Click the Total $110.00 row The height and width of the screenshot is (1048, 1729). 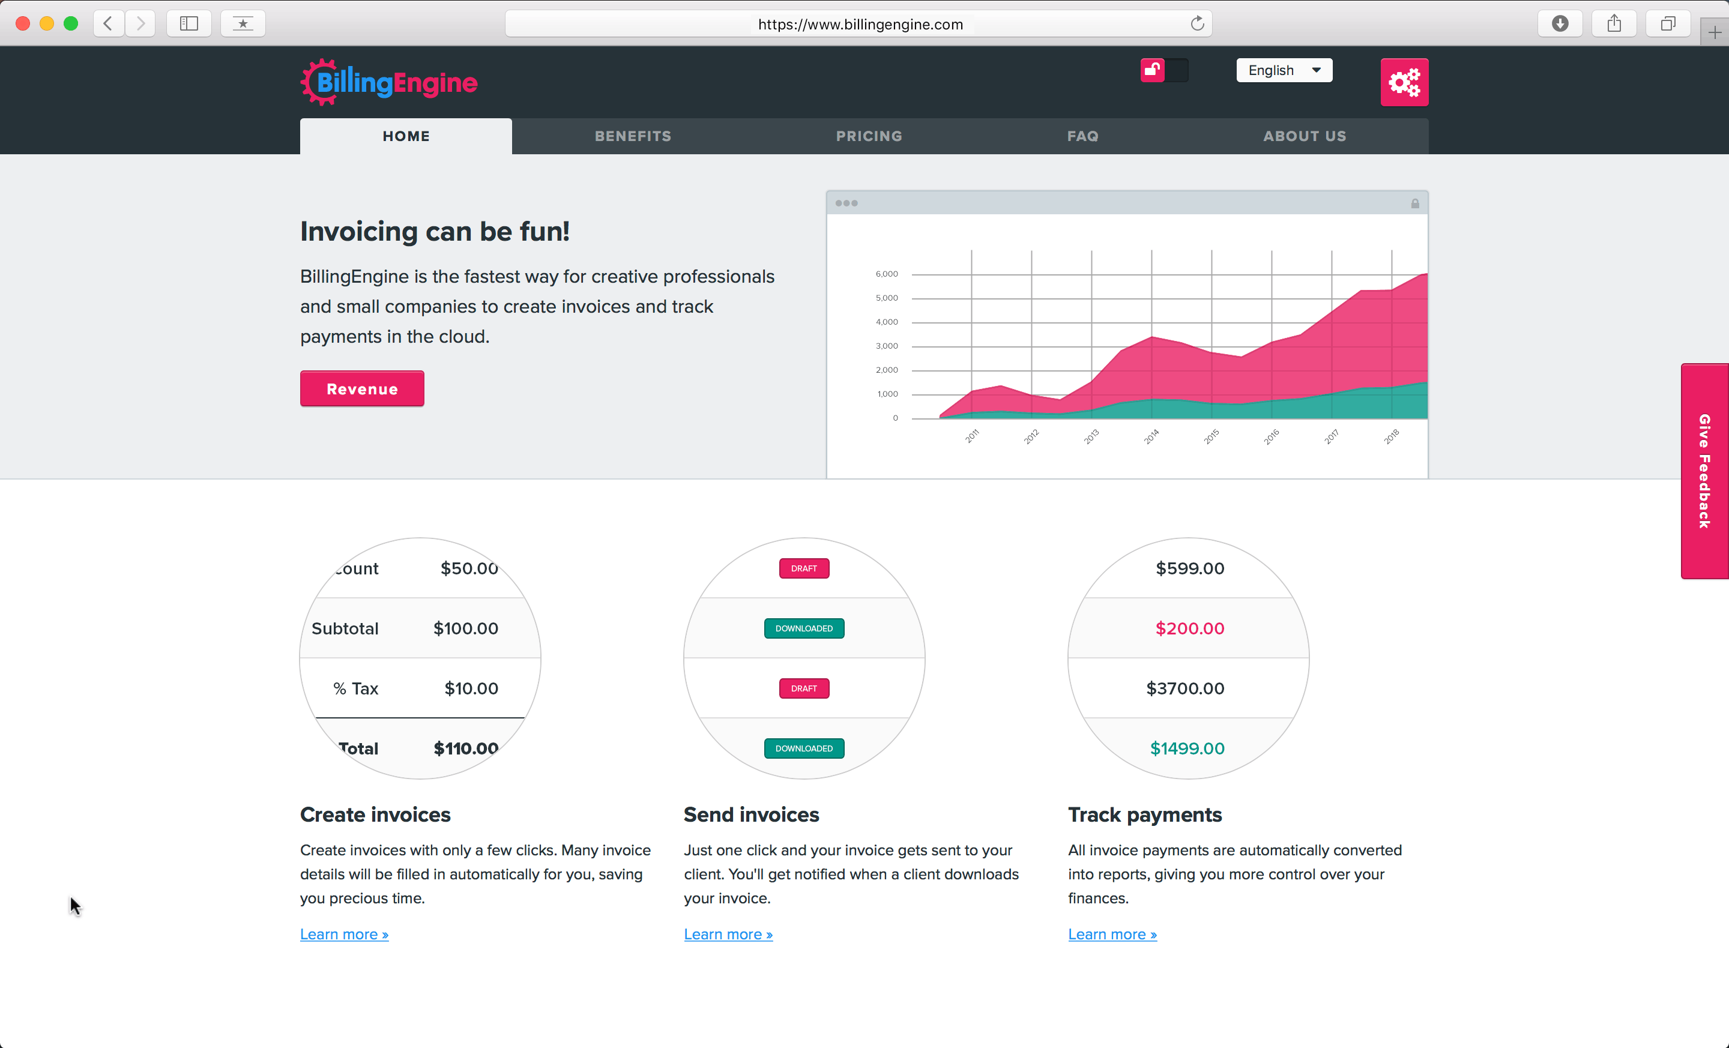pos(420,748)
